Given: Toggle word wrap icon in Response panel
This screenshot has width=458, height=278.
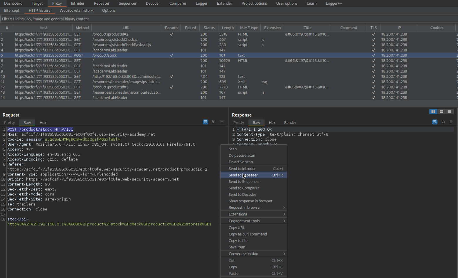Looking at the screenshot, I should pyautogui.click(x=435, y=122).
